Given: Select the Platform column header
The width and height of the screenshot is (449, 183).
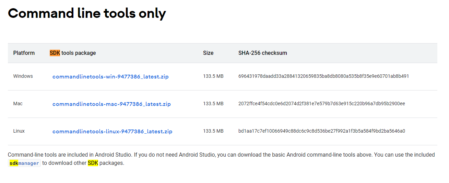Looking at the screenshot, I should tap(24, 53).
